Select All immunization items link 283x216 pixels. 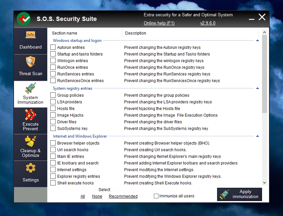83,196
